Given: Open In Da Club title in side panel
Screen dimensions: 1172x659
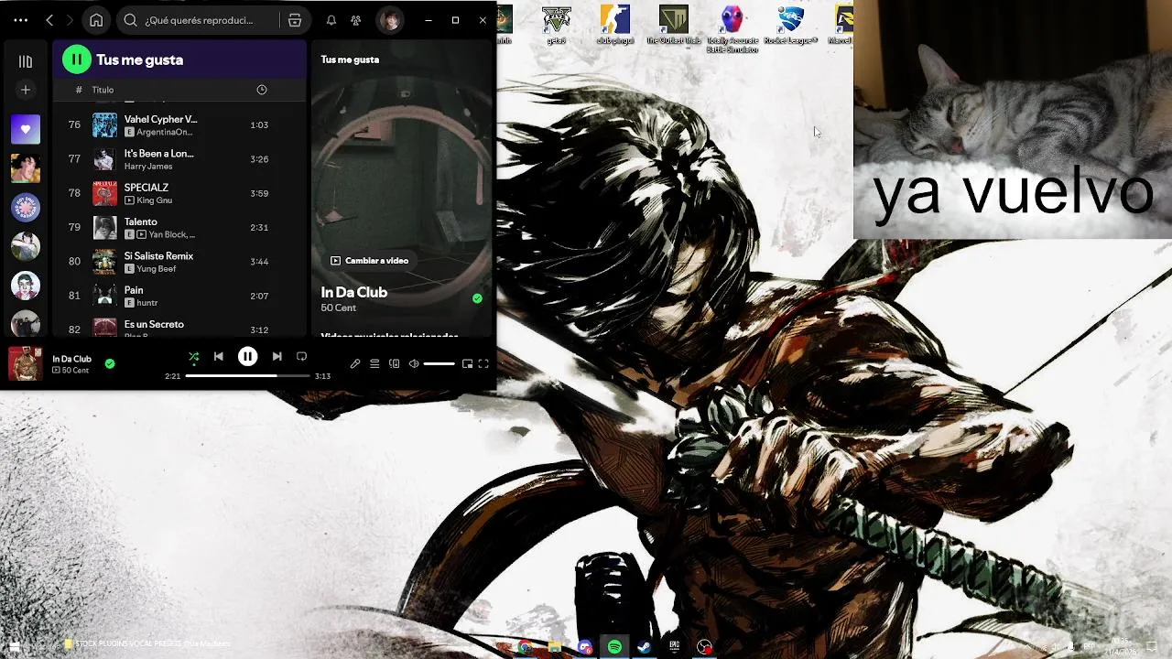Looking at the screenshot, I should tap(354, 292).
